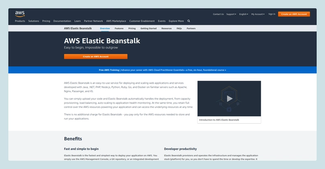Switch to the Features tab

coord(119,28)
